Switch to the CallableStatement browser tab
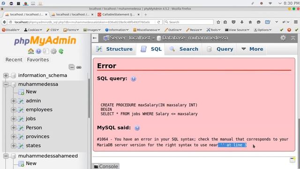 (119, 15)
